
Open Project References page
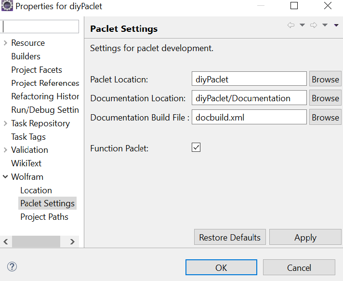tap(45, 83)
